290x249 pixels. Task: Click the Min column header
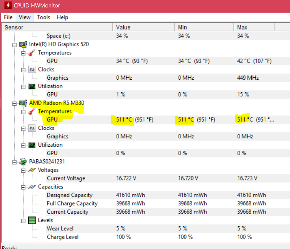tap(204, 28)
